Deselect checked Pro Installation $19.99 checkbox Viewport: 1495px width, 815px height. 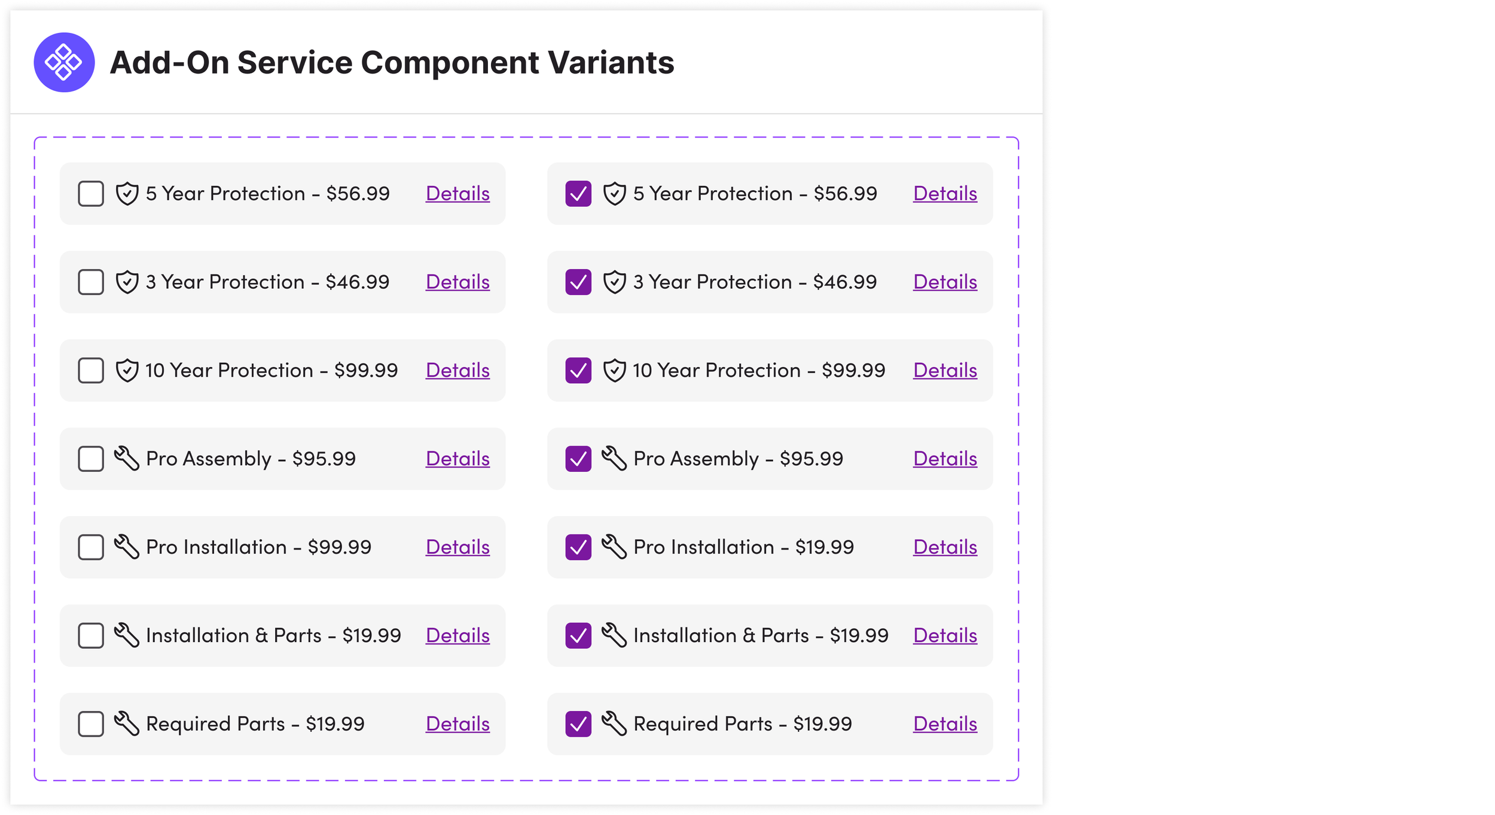[578, 547]
